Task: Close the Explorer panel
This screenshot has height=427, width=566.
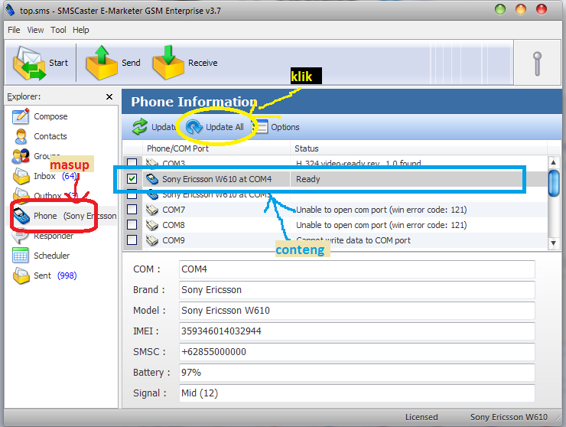Action: pyautogui.click(x=109, y=96)
